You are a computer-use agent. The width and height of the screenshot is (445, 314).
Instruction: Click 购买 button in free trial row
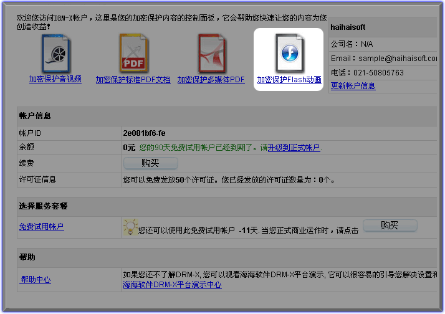point(390,225)
